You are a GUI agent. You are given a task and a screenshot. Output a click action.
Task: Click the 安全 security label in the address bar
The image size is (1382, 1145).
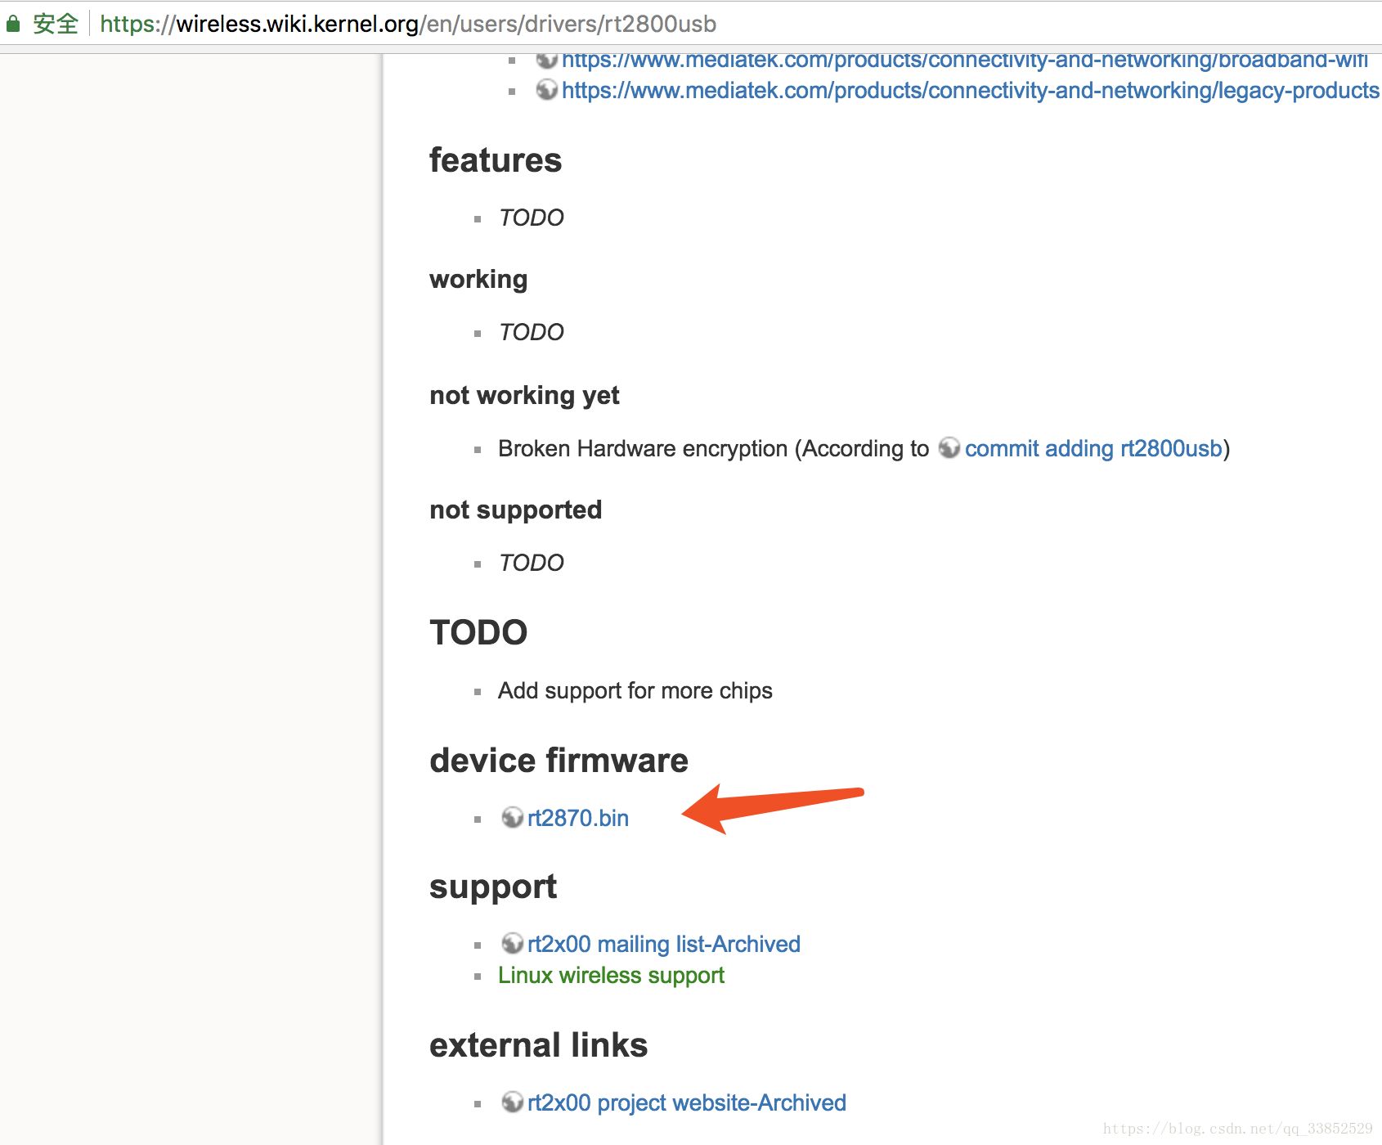[x=54, y=24]
